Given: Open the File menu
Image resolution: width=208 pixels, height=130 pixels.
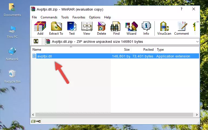Looking at the screenshot, I should point(34,17).
